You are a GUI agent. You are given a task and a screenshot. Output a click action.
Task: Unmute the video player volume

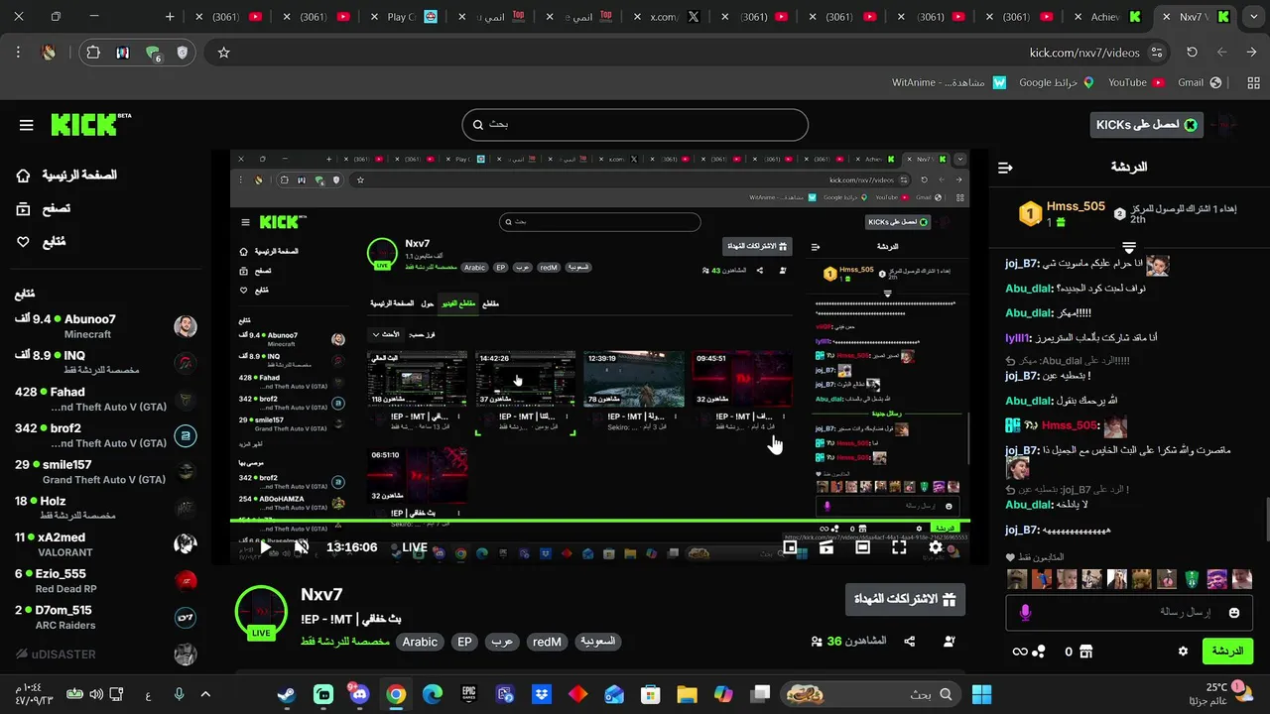click(x=302, y=546)
